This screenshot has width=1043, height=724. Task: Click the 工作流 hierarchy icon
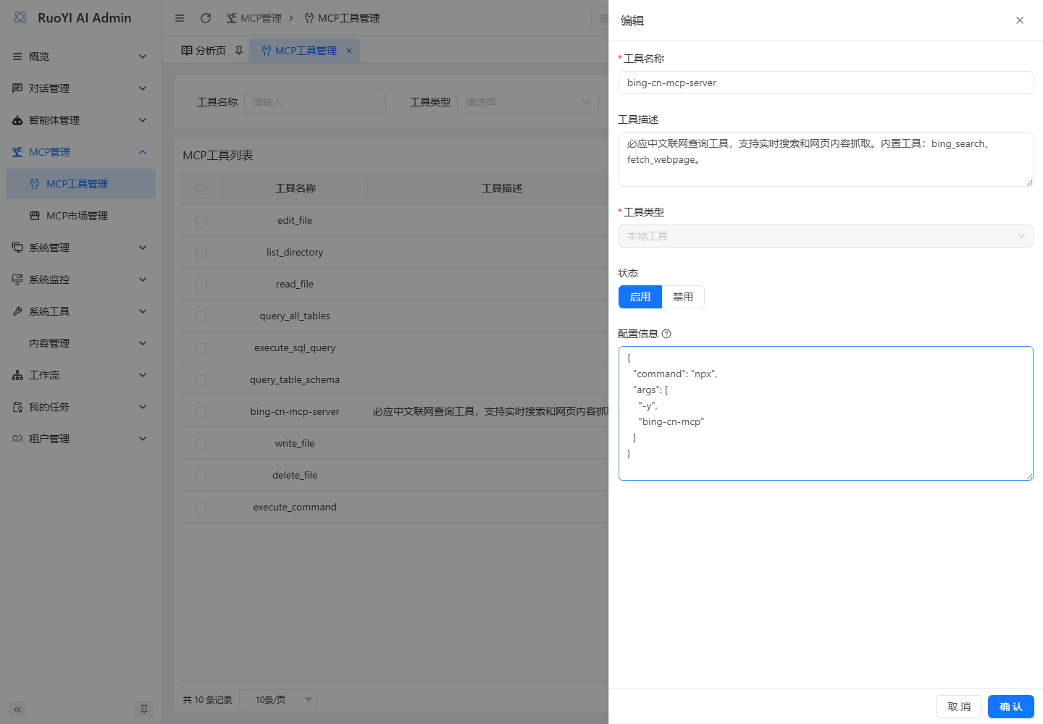(x=17, y=375)
